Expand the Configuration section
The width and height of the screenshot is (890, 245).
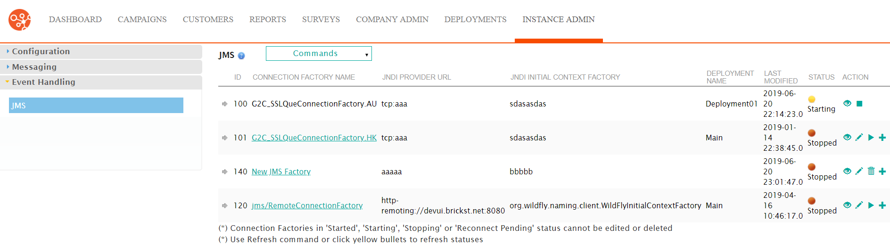101,51
